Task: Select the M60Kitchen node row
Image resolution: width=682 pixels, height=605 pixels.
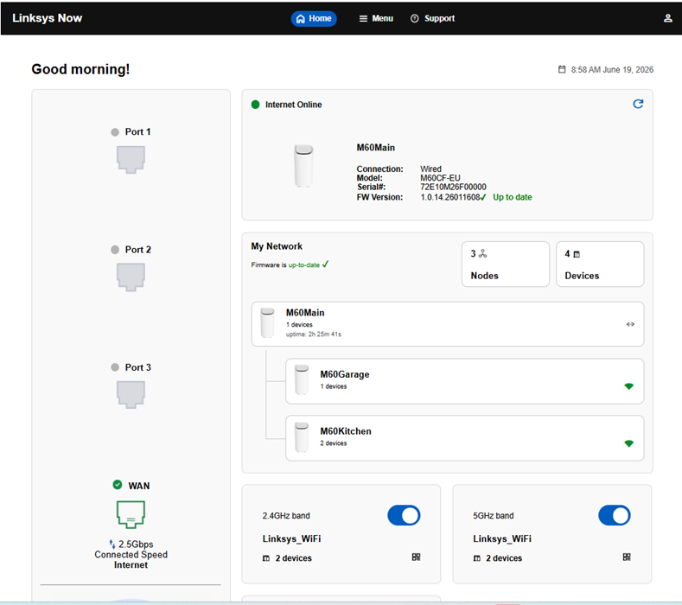Action: click(x=464, y=438)
